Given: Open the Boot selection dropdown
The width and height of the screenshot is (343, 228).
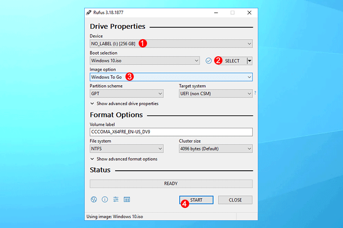Looking at the screenshot, I should [145, 61].
